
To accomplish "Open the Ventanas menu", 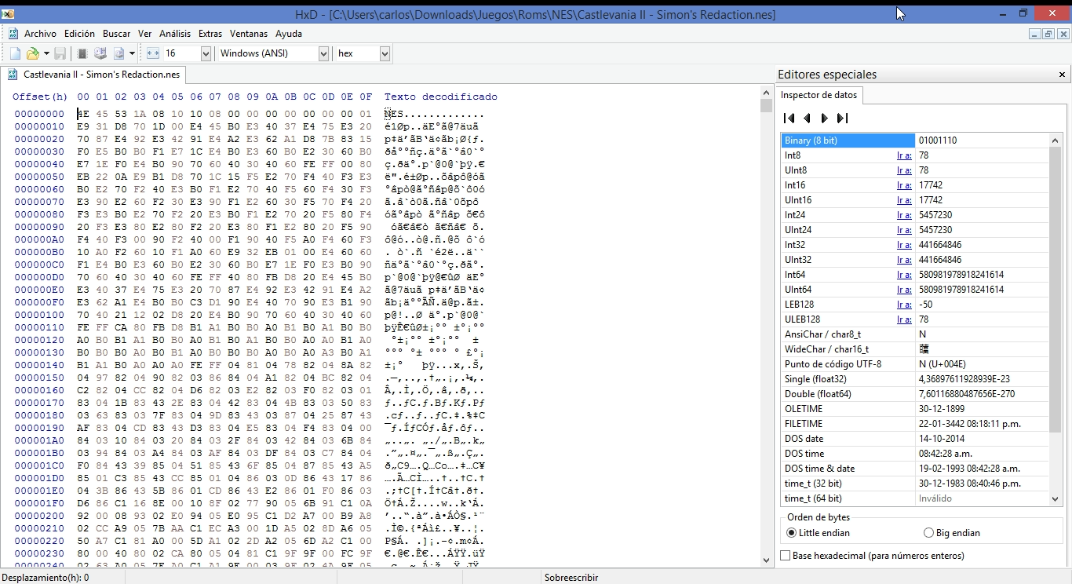I will (x=249, y=34).
